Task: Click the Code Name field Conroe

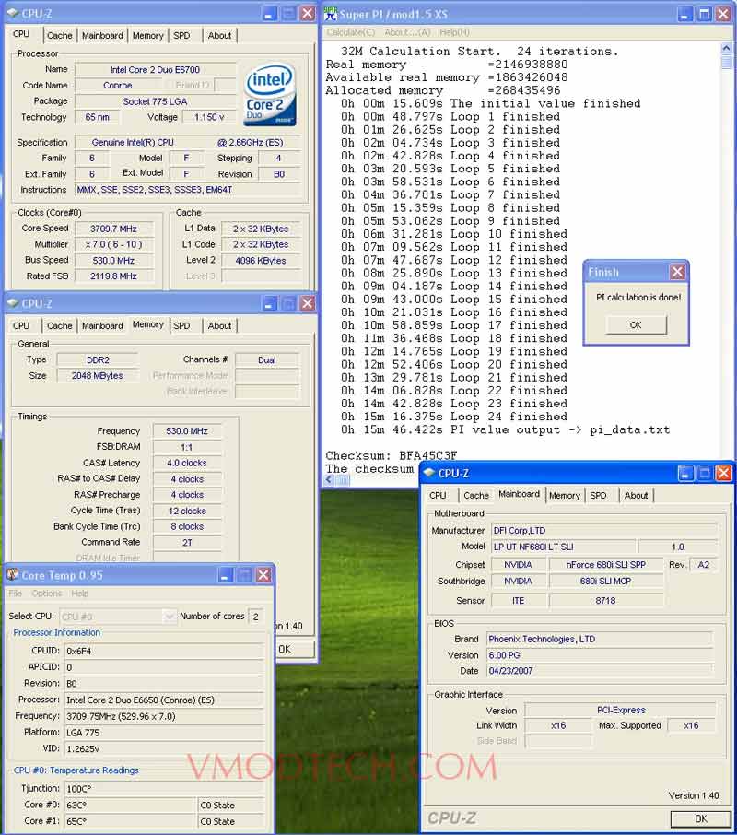Action: click(118, 85)
